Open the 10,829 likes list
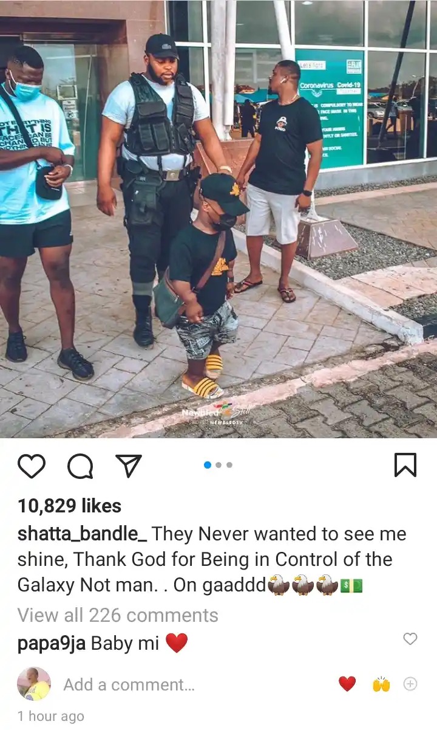Image resolution: width=437 pixels, height=730 pixels. tap(69, 506)
